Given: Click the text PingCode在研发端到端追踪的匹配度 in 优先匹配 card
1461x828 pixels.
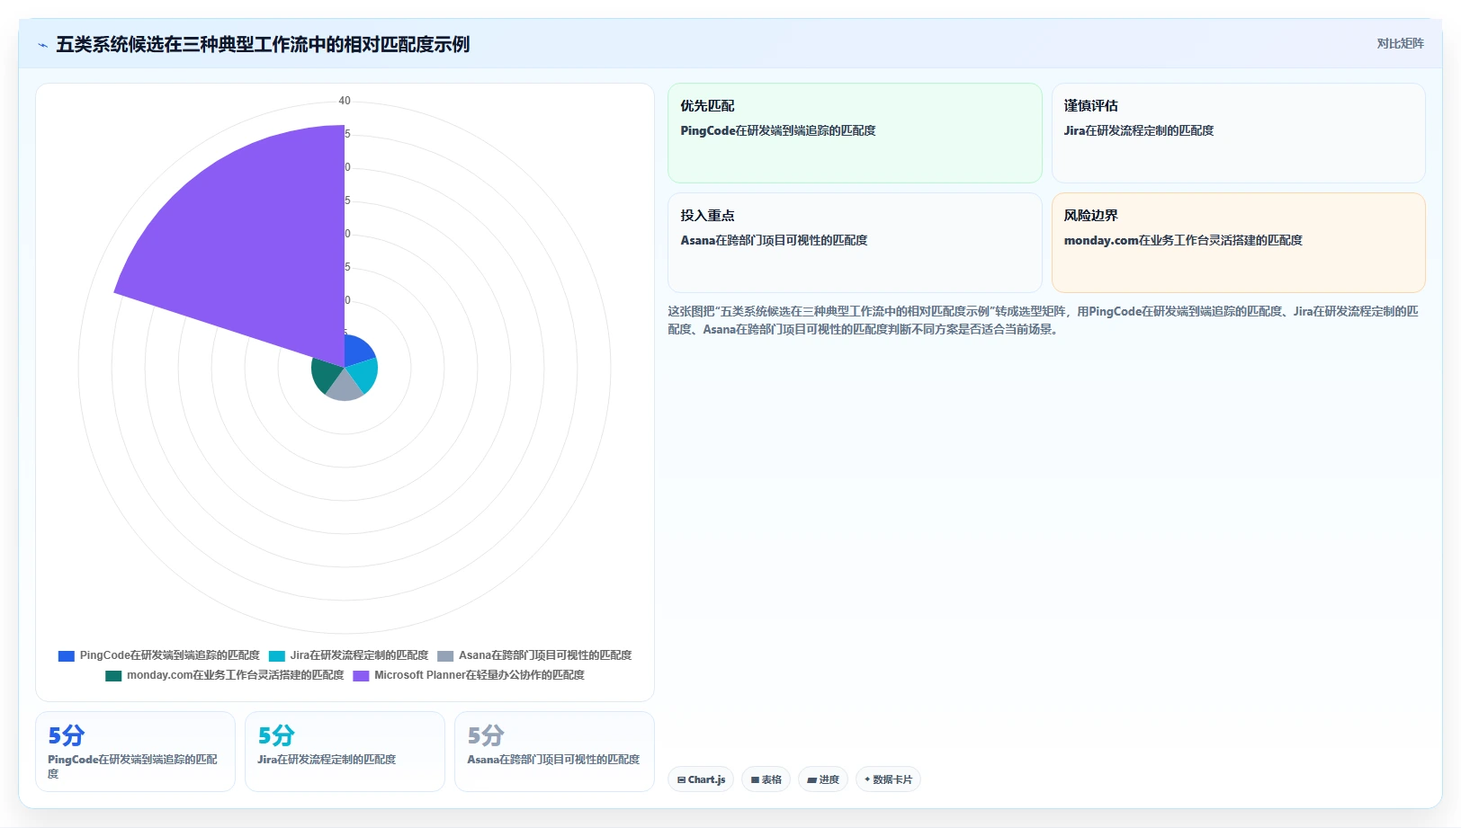Looking at the screenshot, I should tap(778, 130).
